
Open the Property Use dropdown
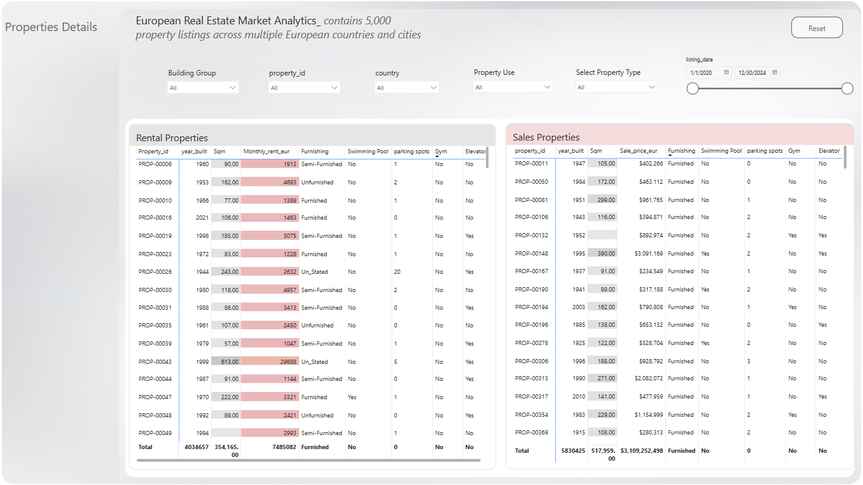coord(513,87)
